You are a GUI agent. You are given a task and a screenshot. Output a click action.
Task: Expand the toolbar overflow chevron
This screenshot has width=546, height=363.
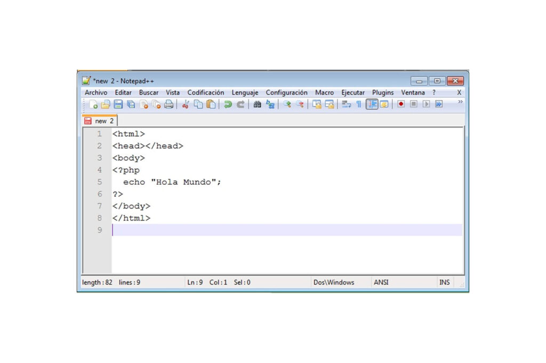click(x=460, y=102)
